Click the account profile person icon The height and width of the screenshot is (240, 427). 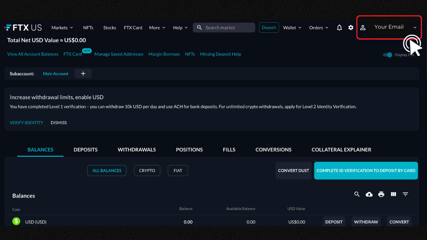click(x=363, y=28)
